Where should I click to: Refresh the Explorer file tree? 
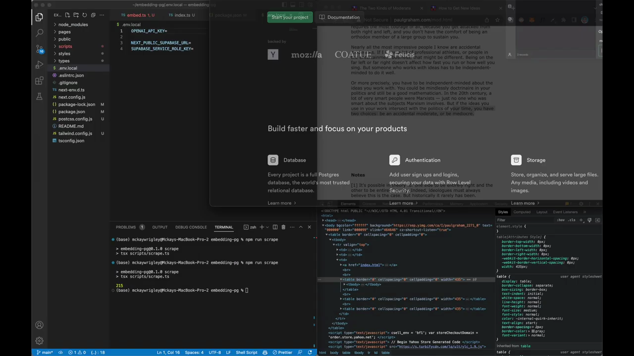84,15
